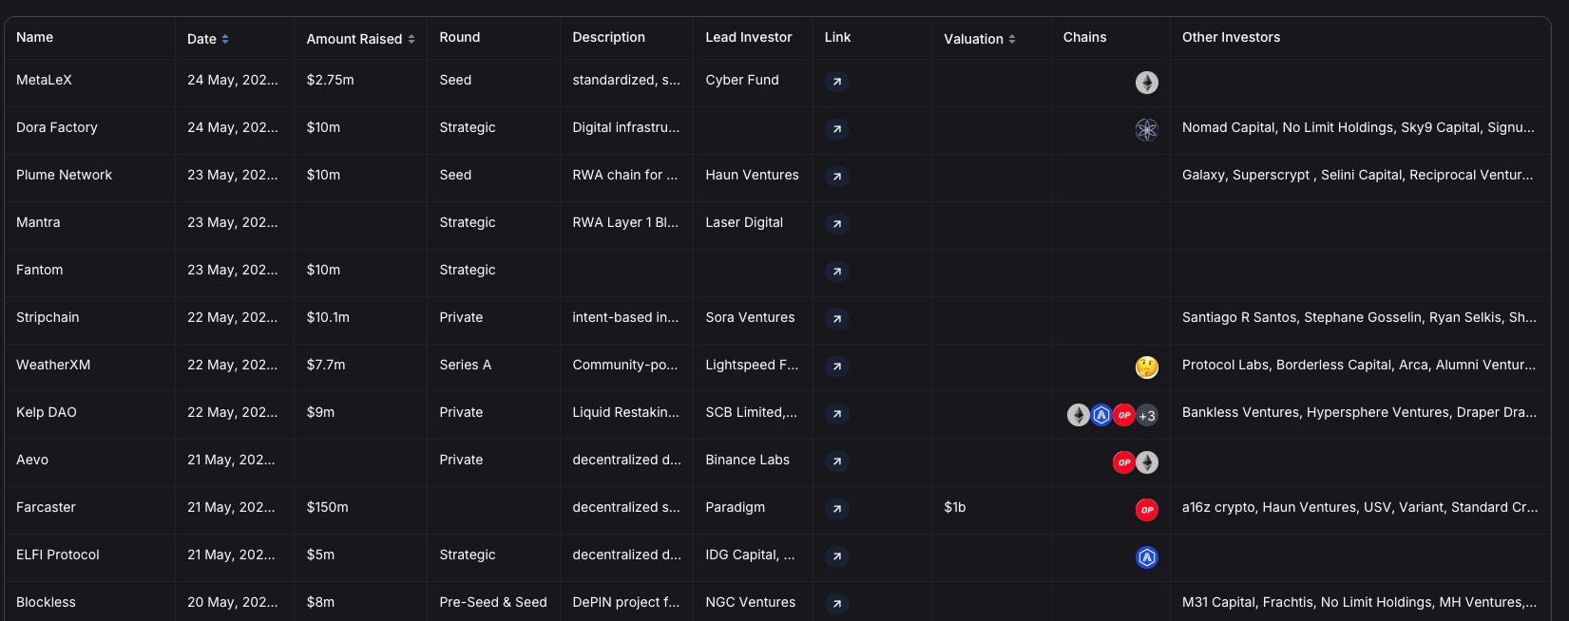The height and width of the screenshot is (621, 1569).
Task: Open the external link for Kelp DAO
Action: click(x=836, y=414)
